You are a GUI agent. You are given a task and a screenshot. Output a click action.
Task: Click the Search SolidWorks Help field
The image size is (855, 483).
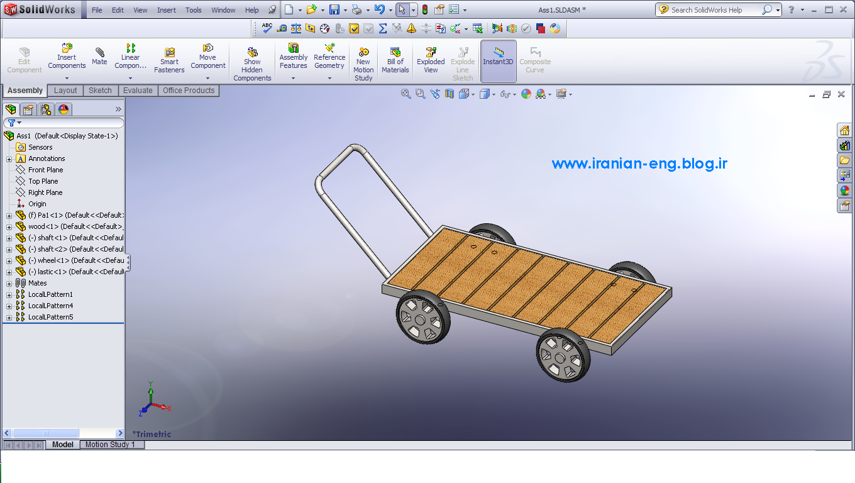(714, 10)
